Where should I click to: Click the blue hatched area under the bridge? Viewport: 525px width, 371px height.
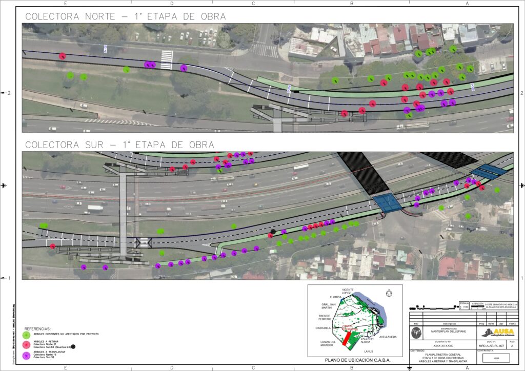(x=387, y=202)
